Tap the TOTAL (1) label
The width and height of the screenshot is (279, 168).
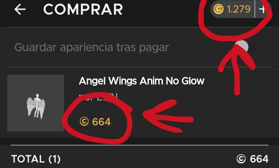(36, 159)
